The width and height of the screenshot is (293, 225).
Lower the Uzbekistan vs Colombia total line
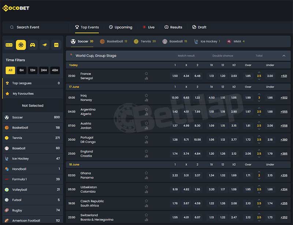click(x=259, y=193)
